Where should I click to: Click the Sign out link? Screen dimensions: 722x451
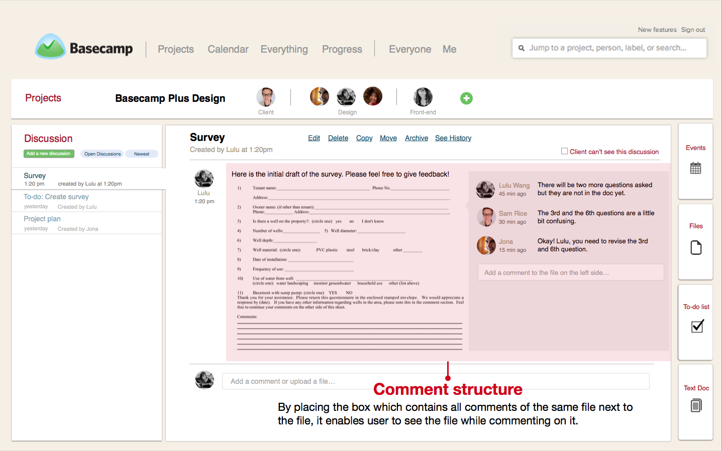click(x=693, y=30)
